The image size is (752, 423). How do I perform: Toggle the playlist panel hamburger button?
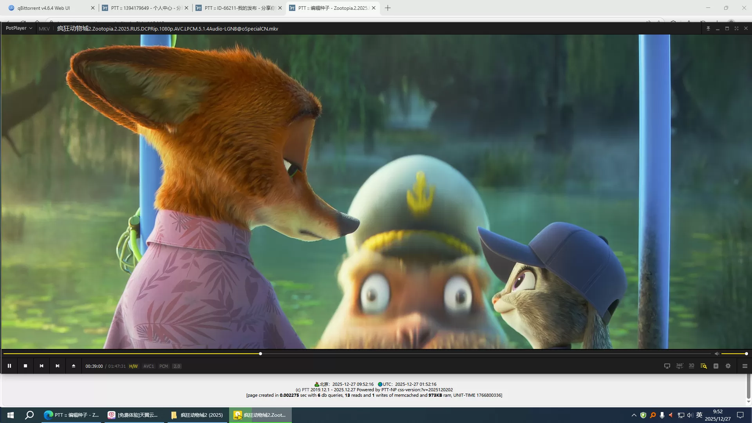tap(745, 366)
